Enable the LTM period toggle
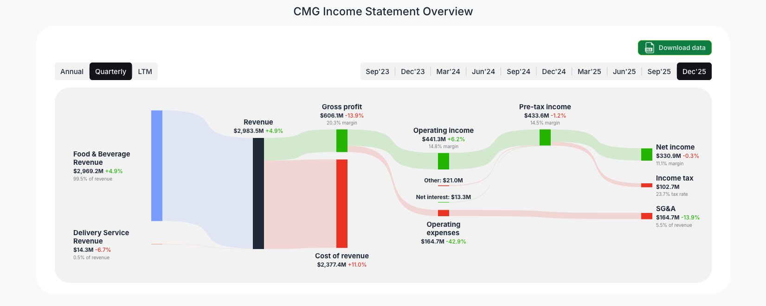 (x=145, y=71)
